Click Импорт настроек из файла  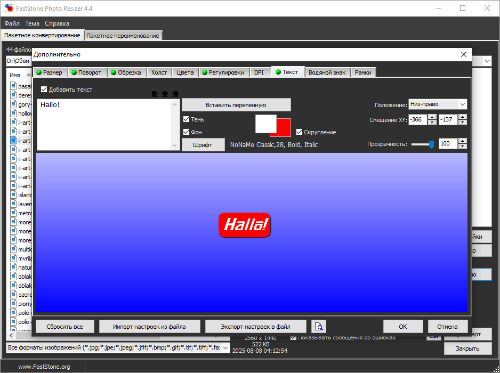pos(149,327)
